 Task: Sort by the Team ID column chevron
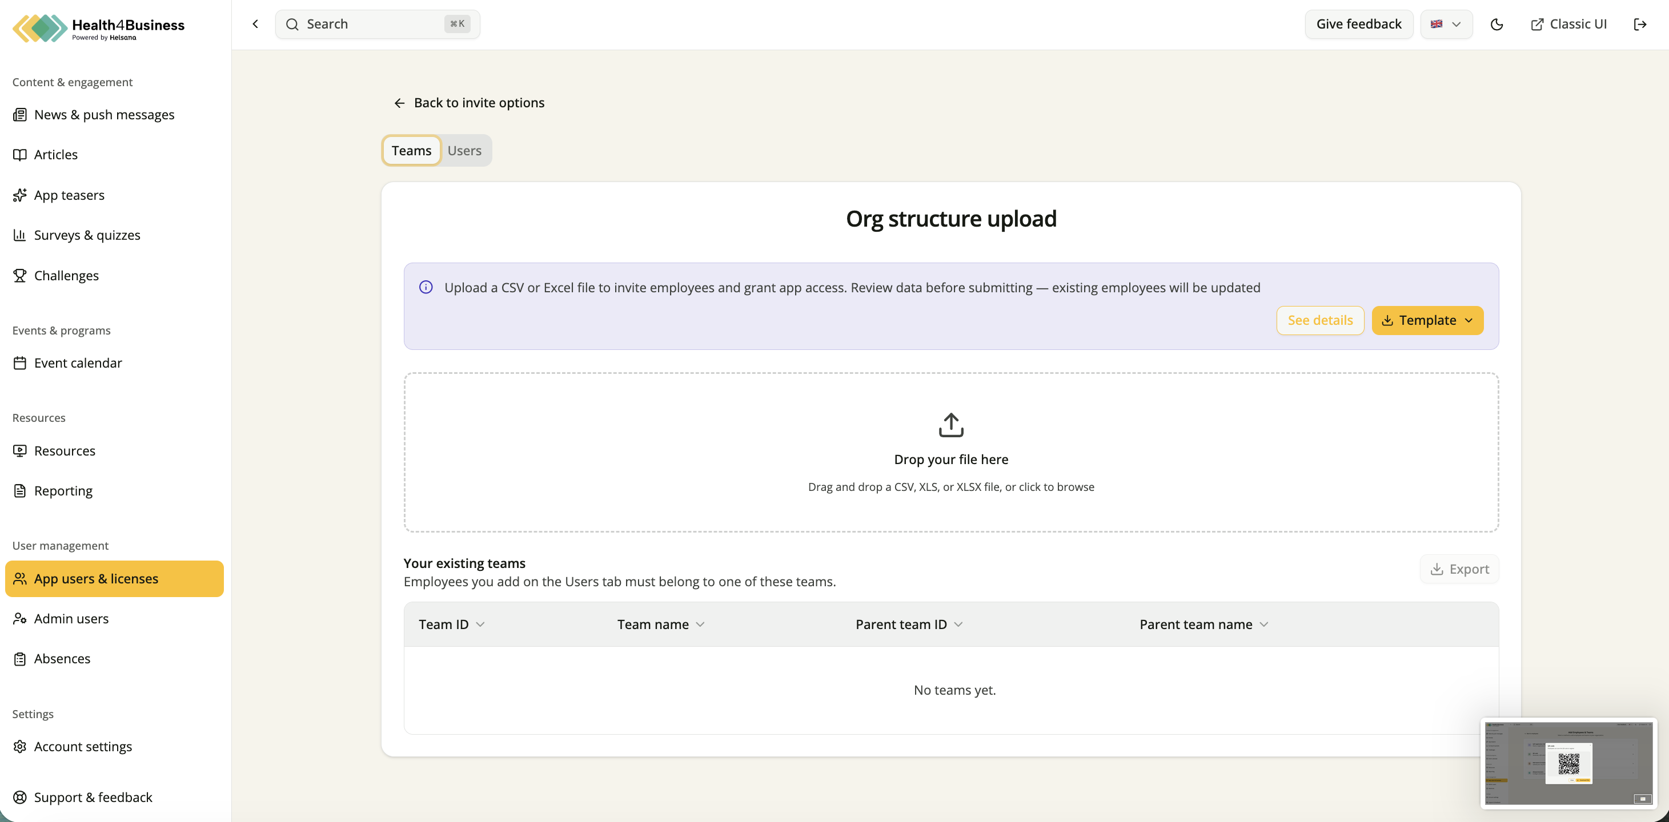pos(480,624)
